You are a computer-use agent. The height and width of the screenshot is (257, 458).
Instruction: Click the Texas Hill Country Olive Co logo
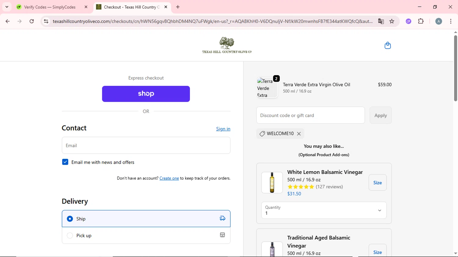tap(227, 45)
